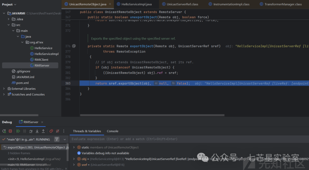Collapse the main folder
The image size is (309, 170).
[13, 31]
